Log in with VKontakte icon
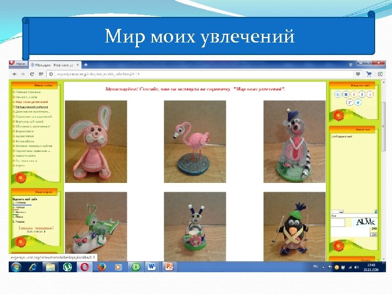The width and height of the screenshot is (392, 294). 346,94
